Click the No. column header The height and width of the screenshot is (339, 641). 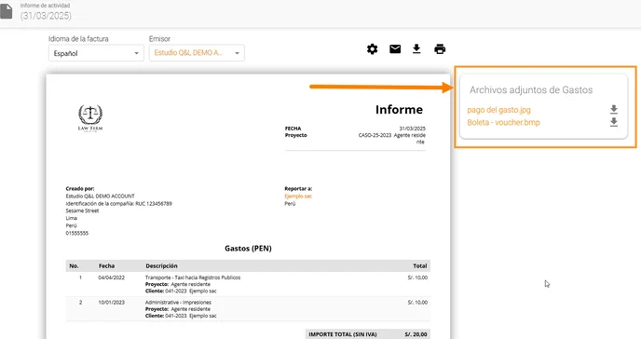tap(74, 265)
